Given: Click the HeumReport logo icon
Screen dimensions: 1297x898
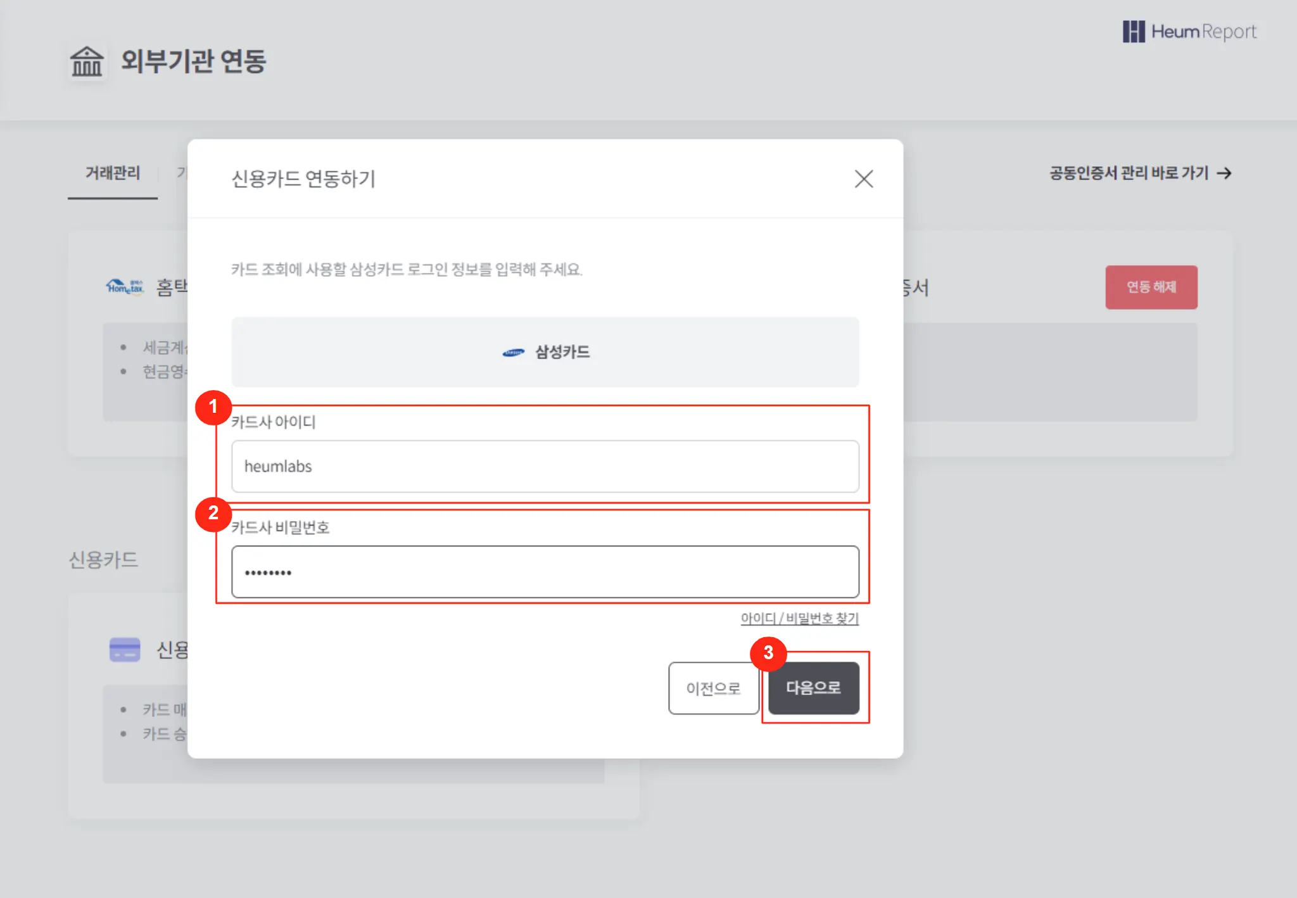Looking at the screenshot, I should coord(1133,31).
